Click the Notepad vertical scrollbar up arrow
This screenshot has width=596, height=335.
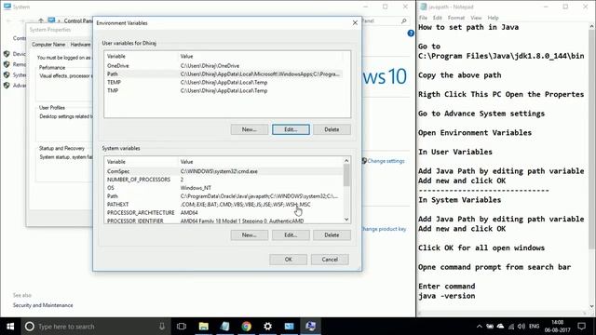click(x=592, y=26)
